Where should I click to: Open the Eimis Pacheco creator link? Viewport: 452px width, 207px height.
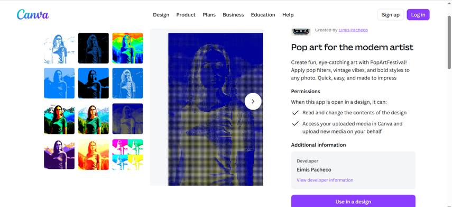tap(353, 30)
